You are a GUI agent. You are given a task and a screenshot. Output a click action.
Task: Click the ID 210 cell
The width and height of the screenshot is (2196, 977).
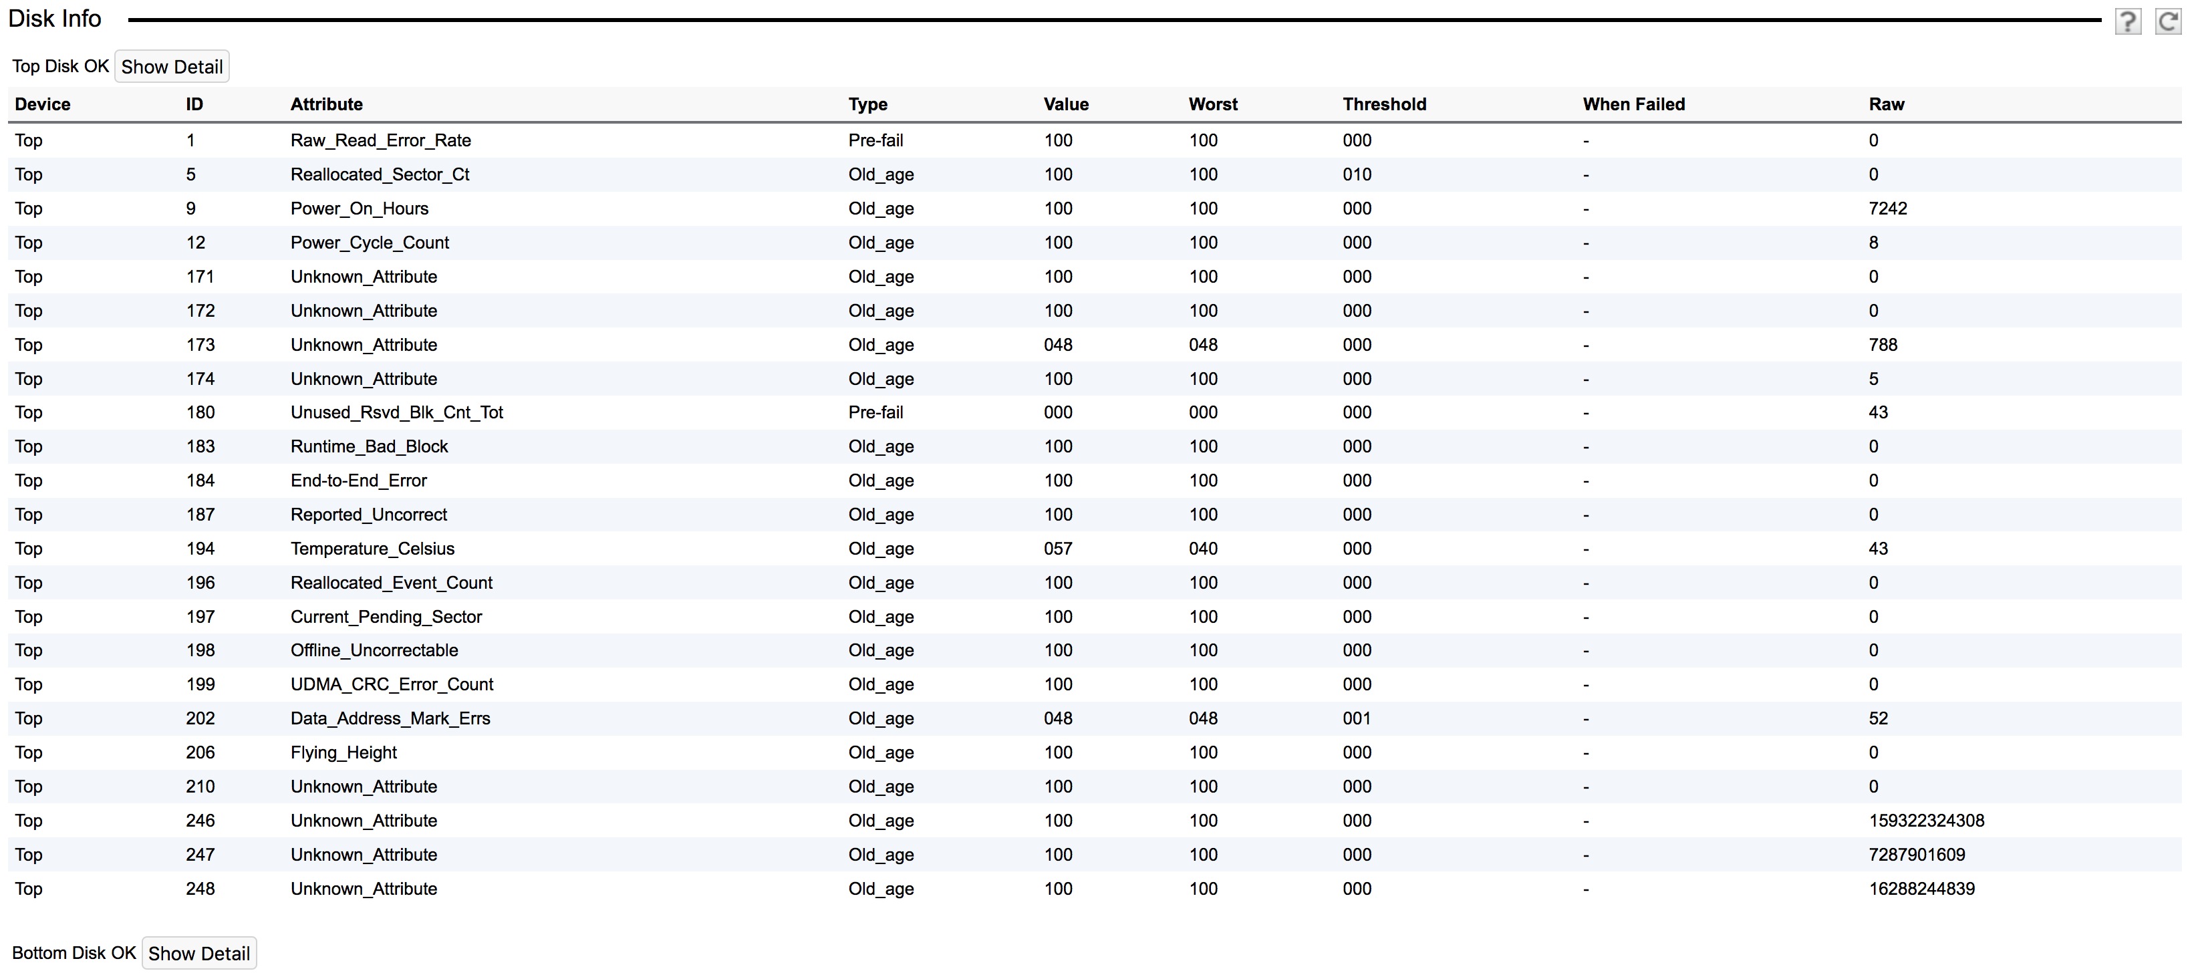pyautogui.click(x=200, y=787)
